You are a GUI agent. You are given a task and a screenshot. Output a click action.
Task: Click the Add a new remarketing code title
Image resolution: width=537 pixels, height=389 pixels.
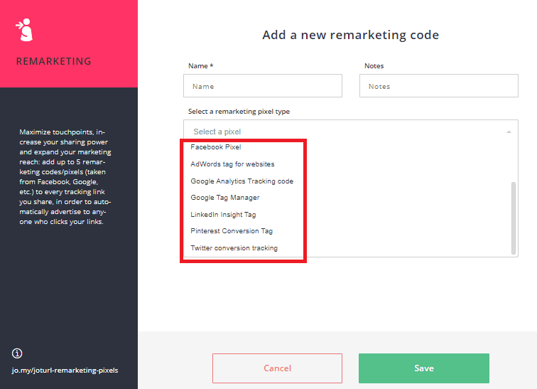[x=351, y=35]
